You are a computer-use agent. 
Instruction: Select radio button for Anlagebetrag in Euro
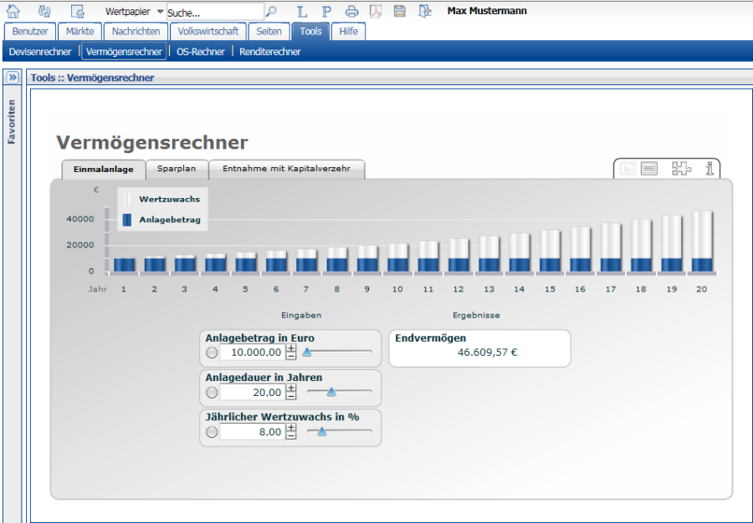[212, 353]
